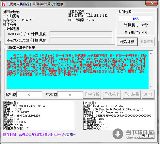Click the 起始位 input field
The height and width of the screenshot is (144, 160).
[x=29, y=94]
